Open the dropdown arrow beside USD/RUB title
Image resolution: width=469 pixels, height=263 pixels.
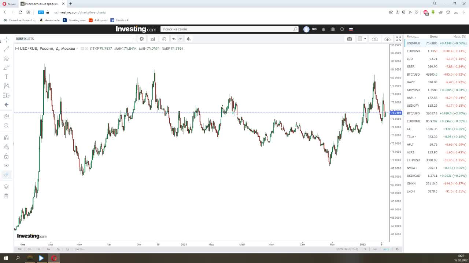coord(77,49)
